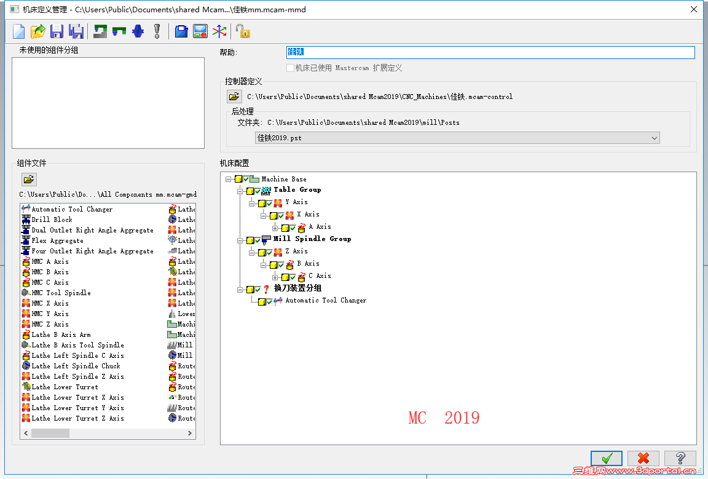708x479 pixels.
Task: Click the 帮助 description input field
Action: (490, 52)
